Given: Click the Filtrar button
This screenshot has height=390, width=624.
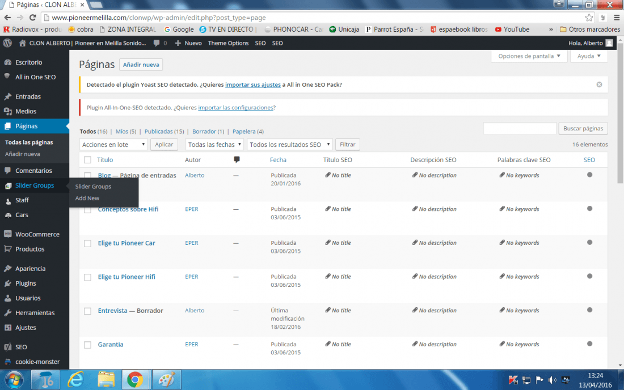Looking at the screenshot, I should [x=347, y=145].
